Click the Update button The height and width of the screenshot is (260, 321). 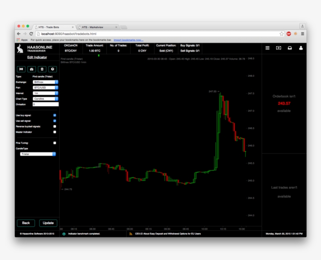click(x=48, y=223)
